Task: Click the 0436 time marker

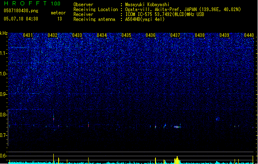Action: 151,35
